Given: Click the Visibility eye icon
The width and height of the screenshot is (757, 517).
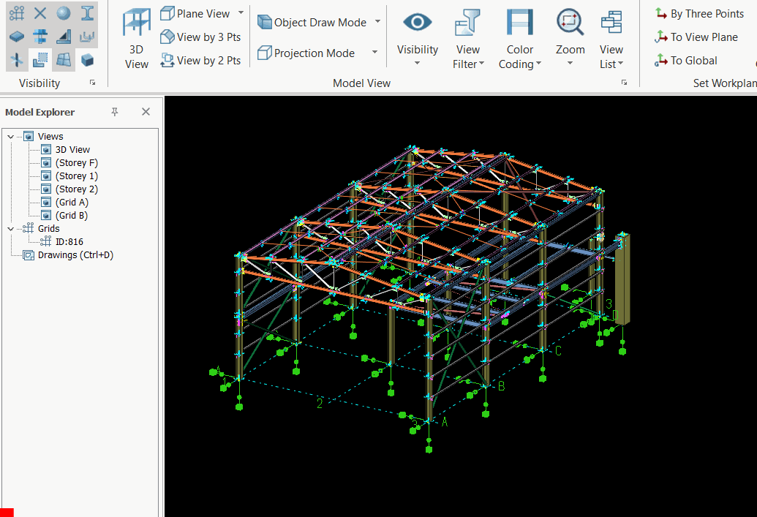Looking at the screenshot, I should [418, 23].
